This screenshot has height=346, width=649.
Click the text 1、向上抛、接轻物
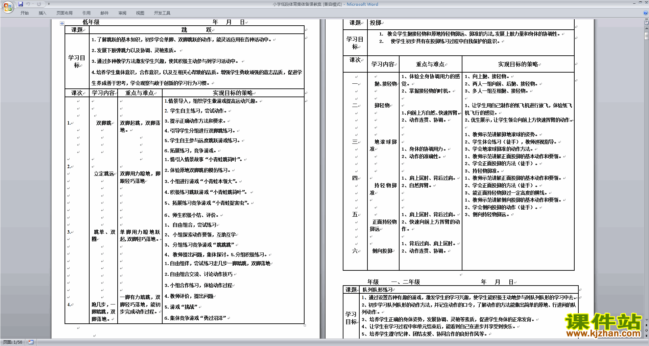click(487, 76)
